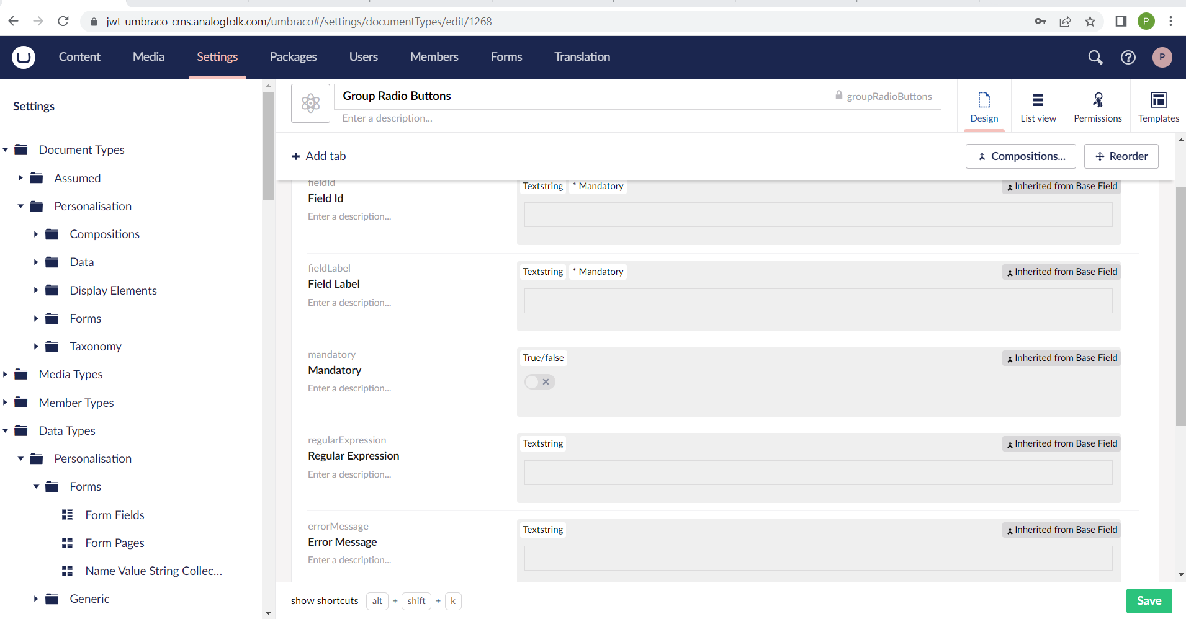Open the help question mark icon
This screenshot has height=619, width=1186.
tap(1128, 57)
